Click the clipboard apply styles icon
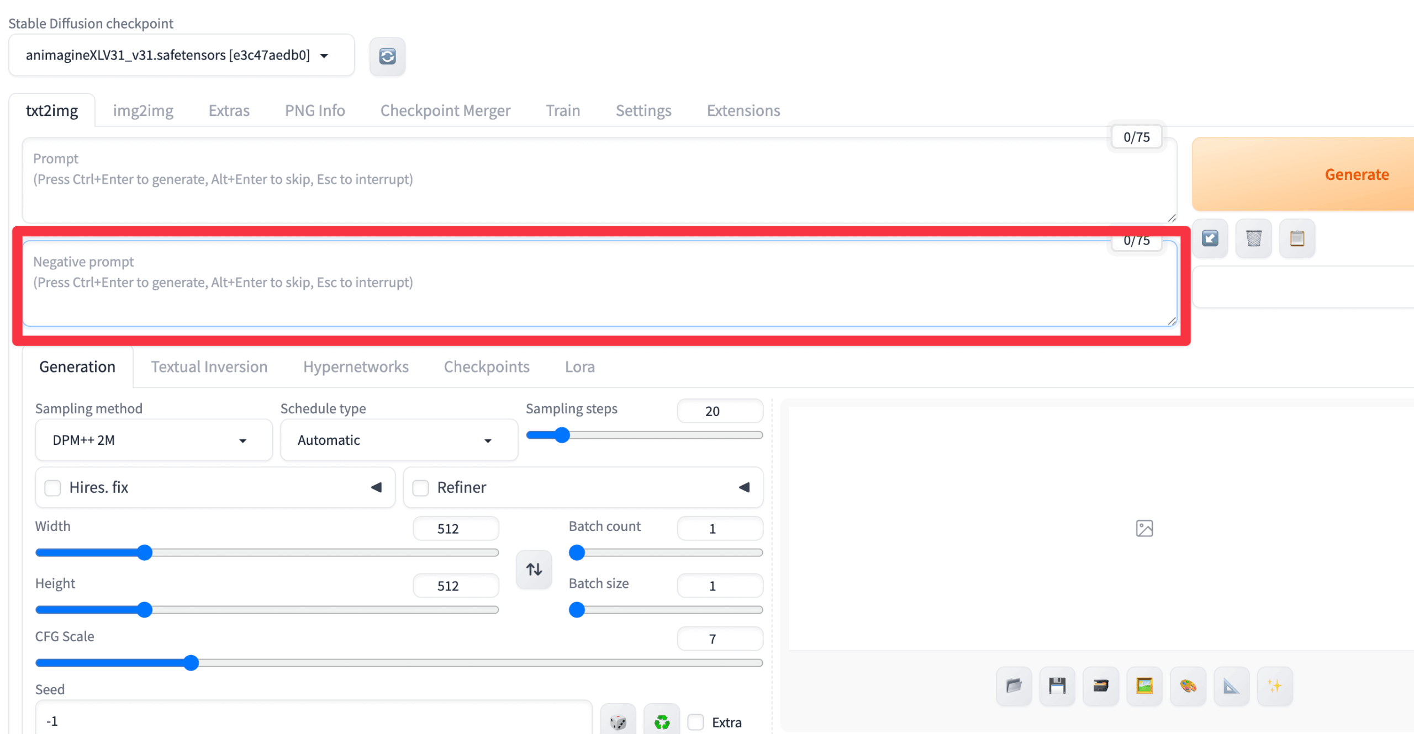The image size is (1414, 734). coord(1297,238)
